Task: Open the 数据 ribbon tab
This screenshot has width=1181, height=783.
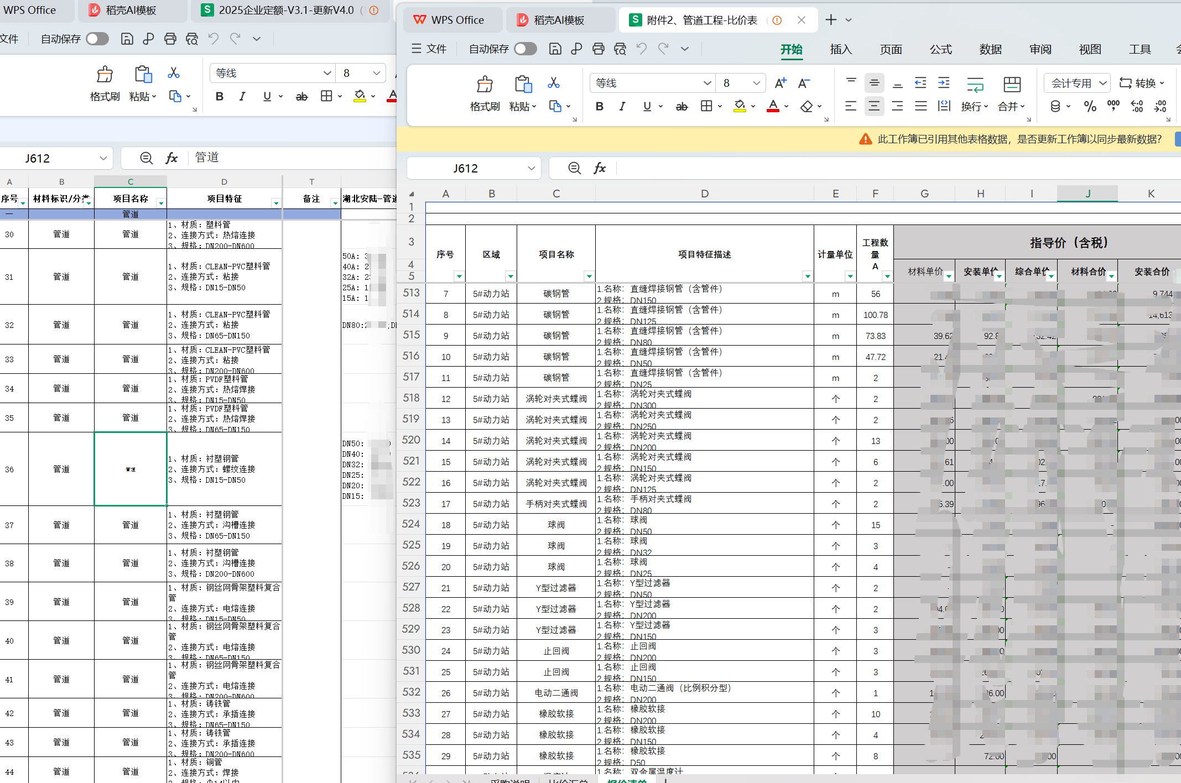Action: click(990, 49)
